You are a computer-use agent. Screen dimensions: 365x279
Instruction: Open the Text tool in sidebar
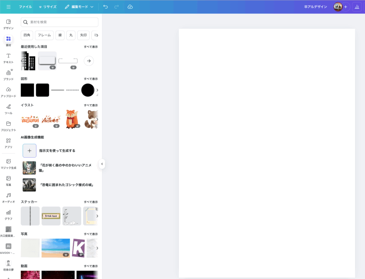[x=9, y=58]
